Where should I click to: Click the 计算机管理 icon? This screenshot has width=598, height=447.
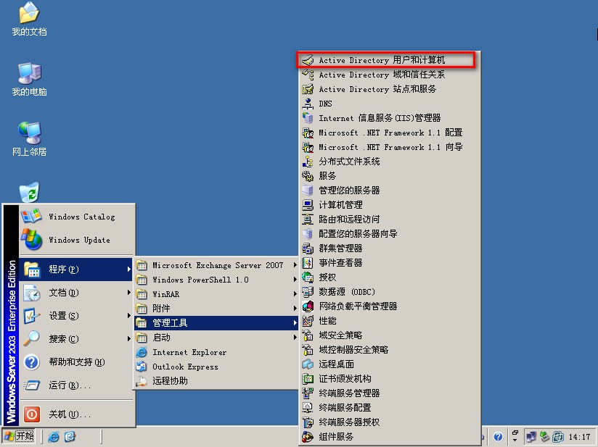pos(308,205)
